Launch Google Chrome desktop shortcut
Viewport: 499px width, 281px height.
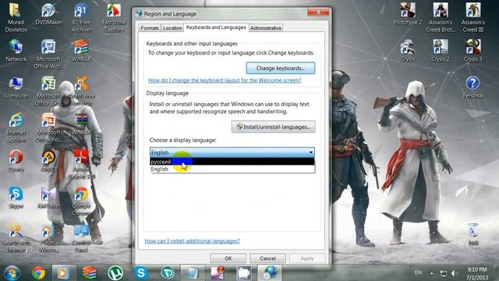click(81, 201)
